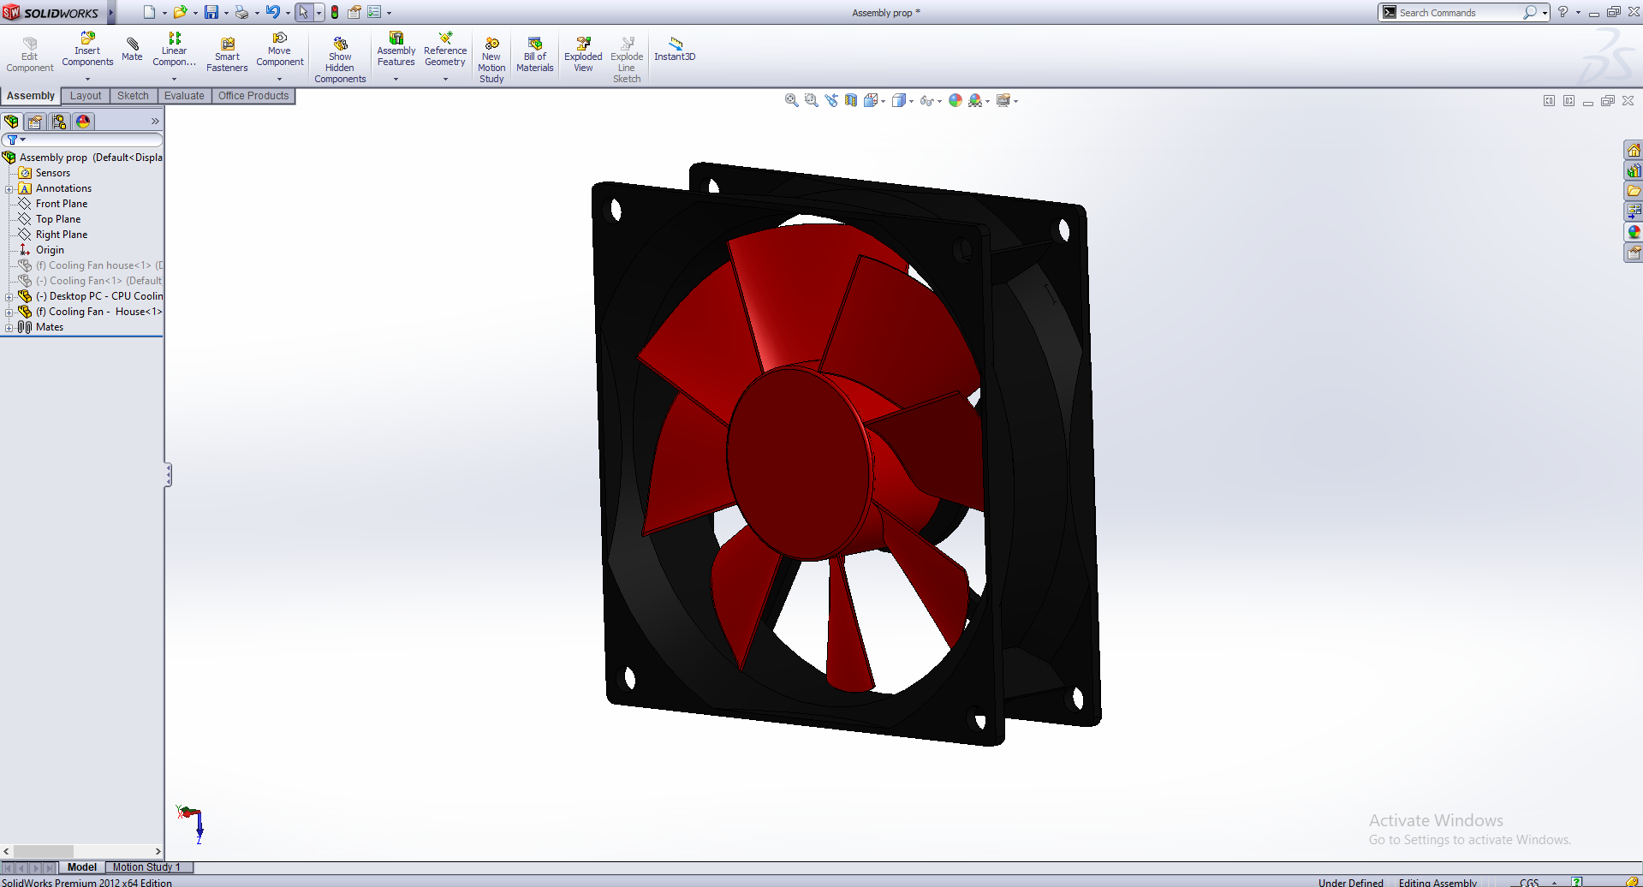Open dropdown arrow under Move Component
1643x887 pixels.
(280, 79)
